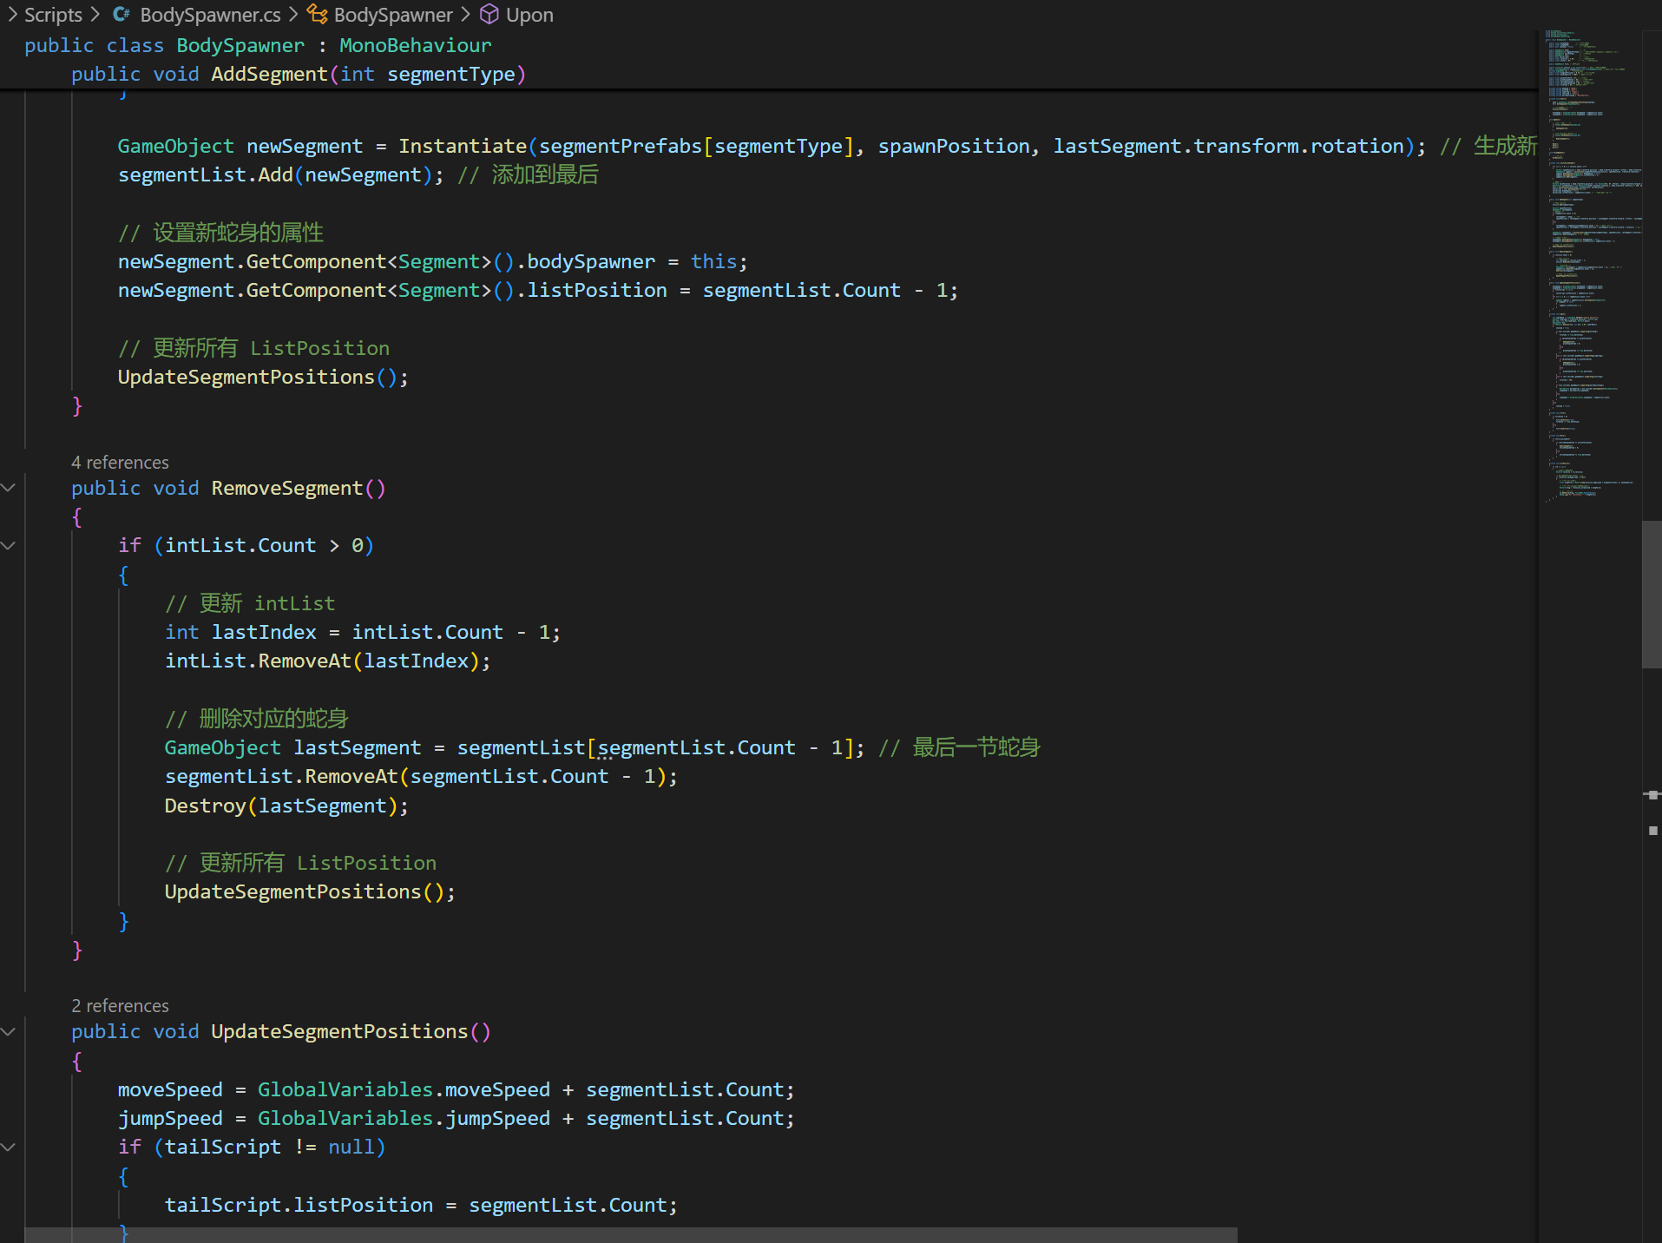Click the horizontal scrollbar at bottom

631,1235
